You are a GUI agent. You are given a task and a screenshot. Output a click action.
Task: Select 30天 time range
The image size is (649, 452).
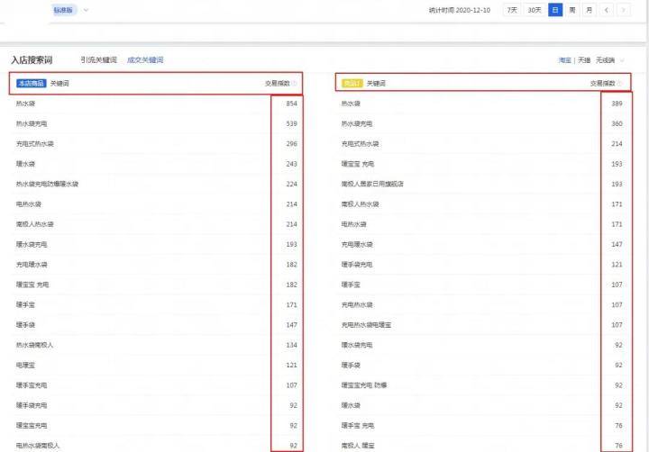click(535, 10)
